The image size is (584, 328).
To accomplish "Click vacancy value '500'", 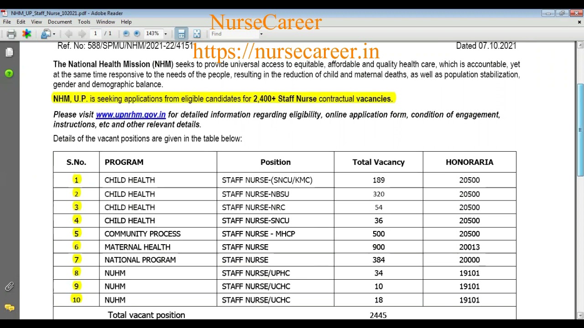I will point(379,234).
